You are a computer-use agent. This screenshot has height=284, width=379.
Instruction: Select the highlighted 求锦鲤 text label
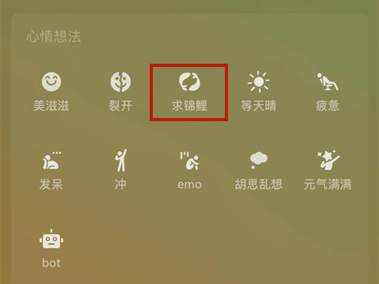pyautogui.click(x=189, y=106)
